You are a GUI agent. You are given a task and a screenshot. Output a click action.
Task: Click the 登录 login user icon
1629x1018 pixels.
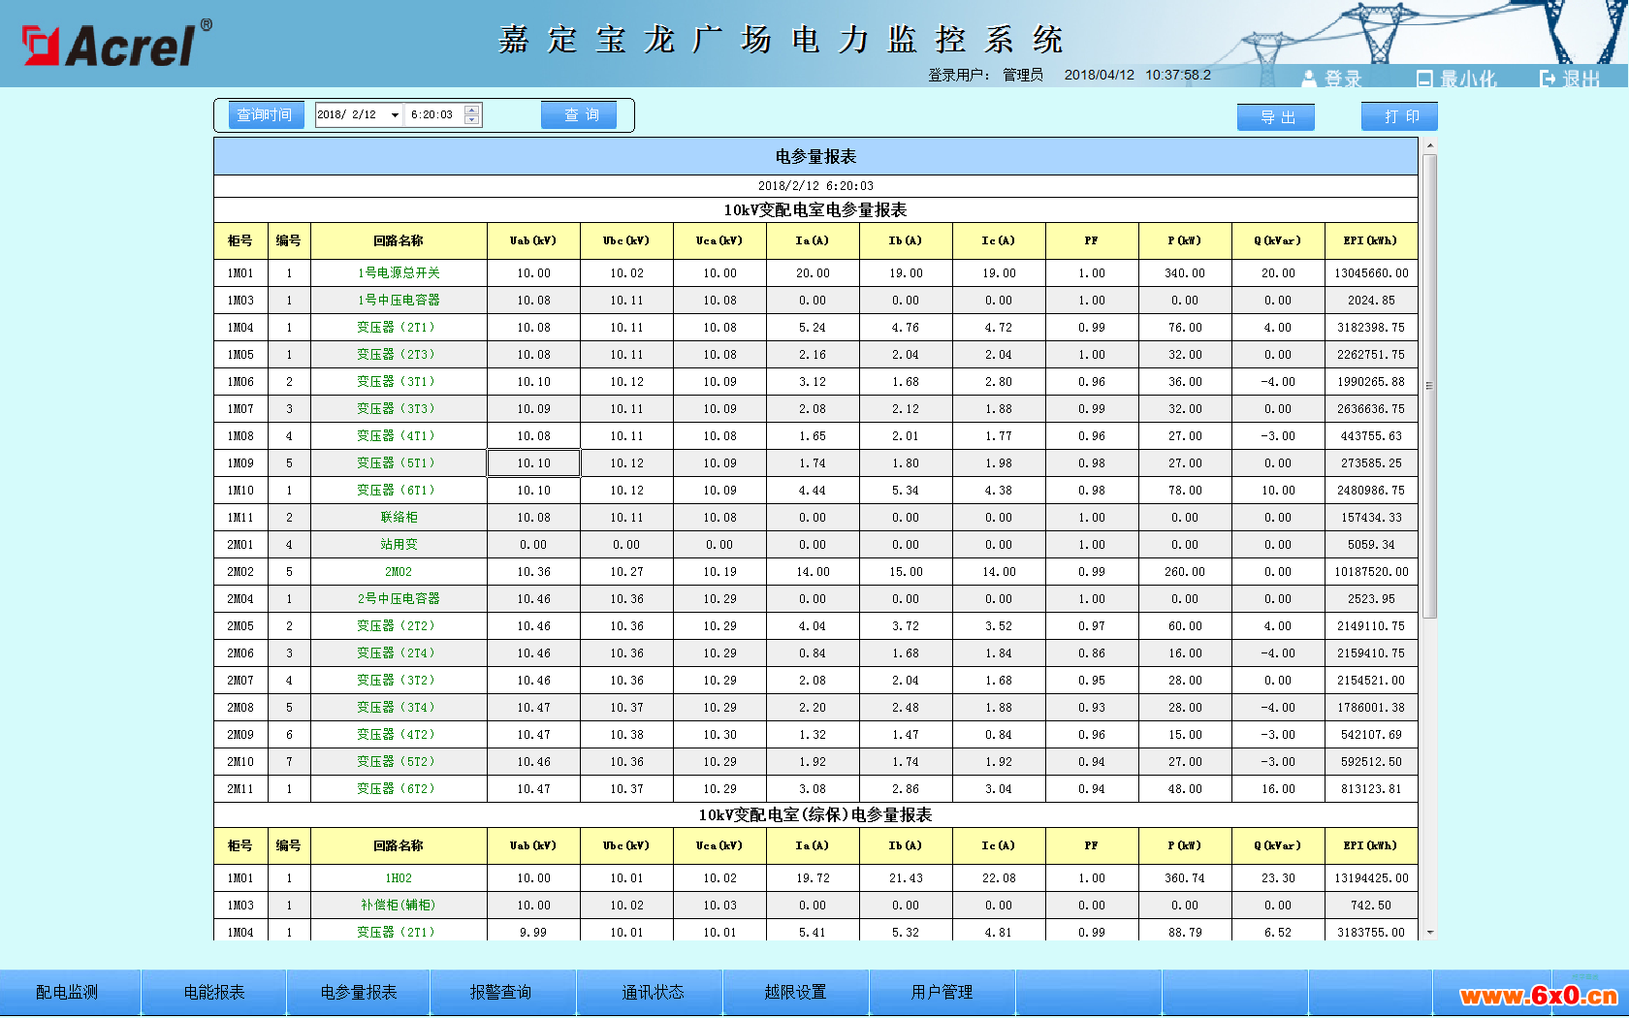1309,79
